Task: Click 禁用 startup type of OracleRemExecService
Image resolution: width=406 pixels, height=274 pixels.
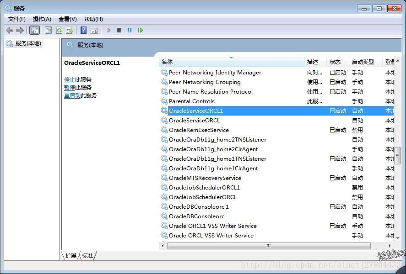Action: tap(357, 130)
